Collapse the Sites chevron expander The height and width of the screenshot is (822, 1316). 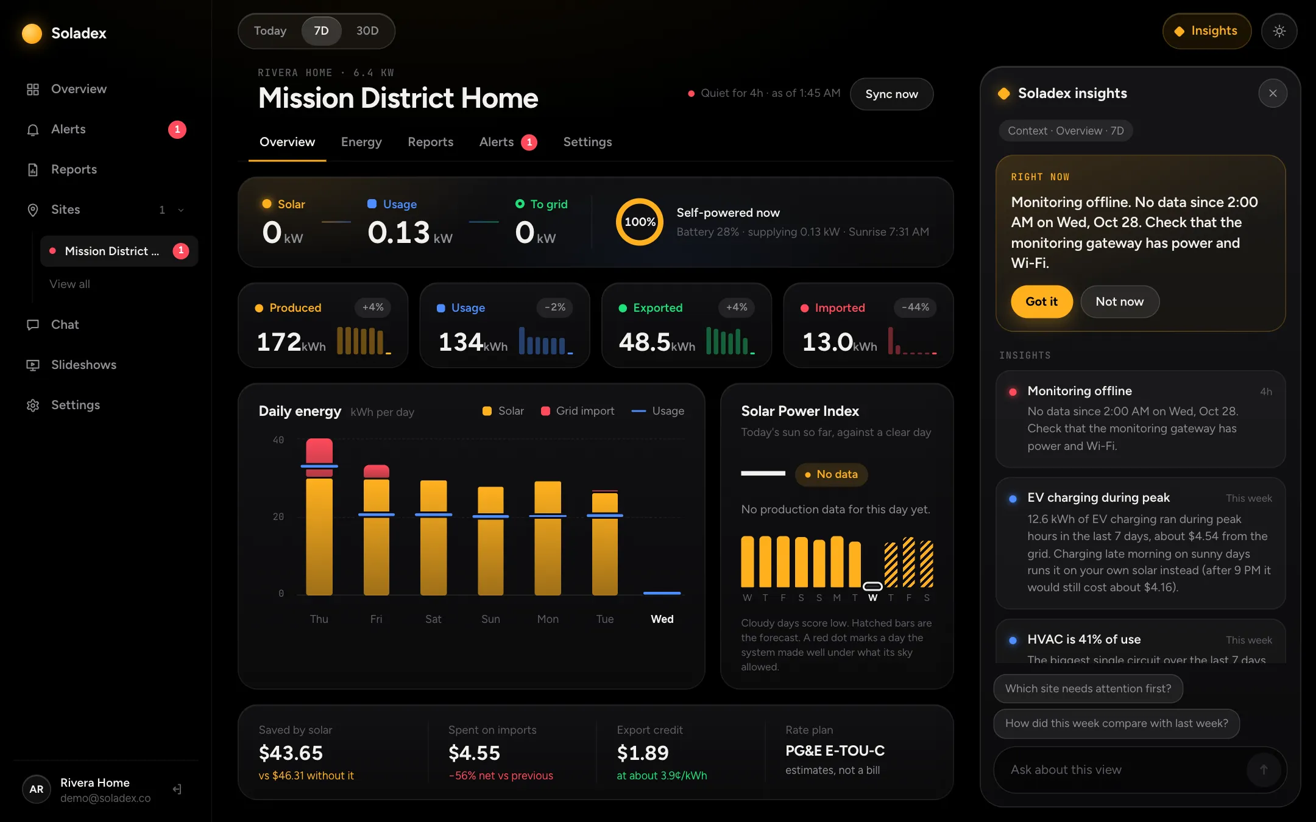point(181,210)
